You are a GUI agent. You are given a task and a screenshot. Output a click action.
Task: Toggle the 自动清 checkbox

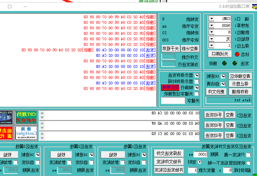[x=223, y=84]
